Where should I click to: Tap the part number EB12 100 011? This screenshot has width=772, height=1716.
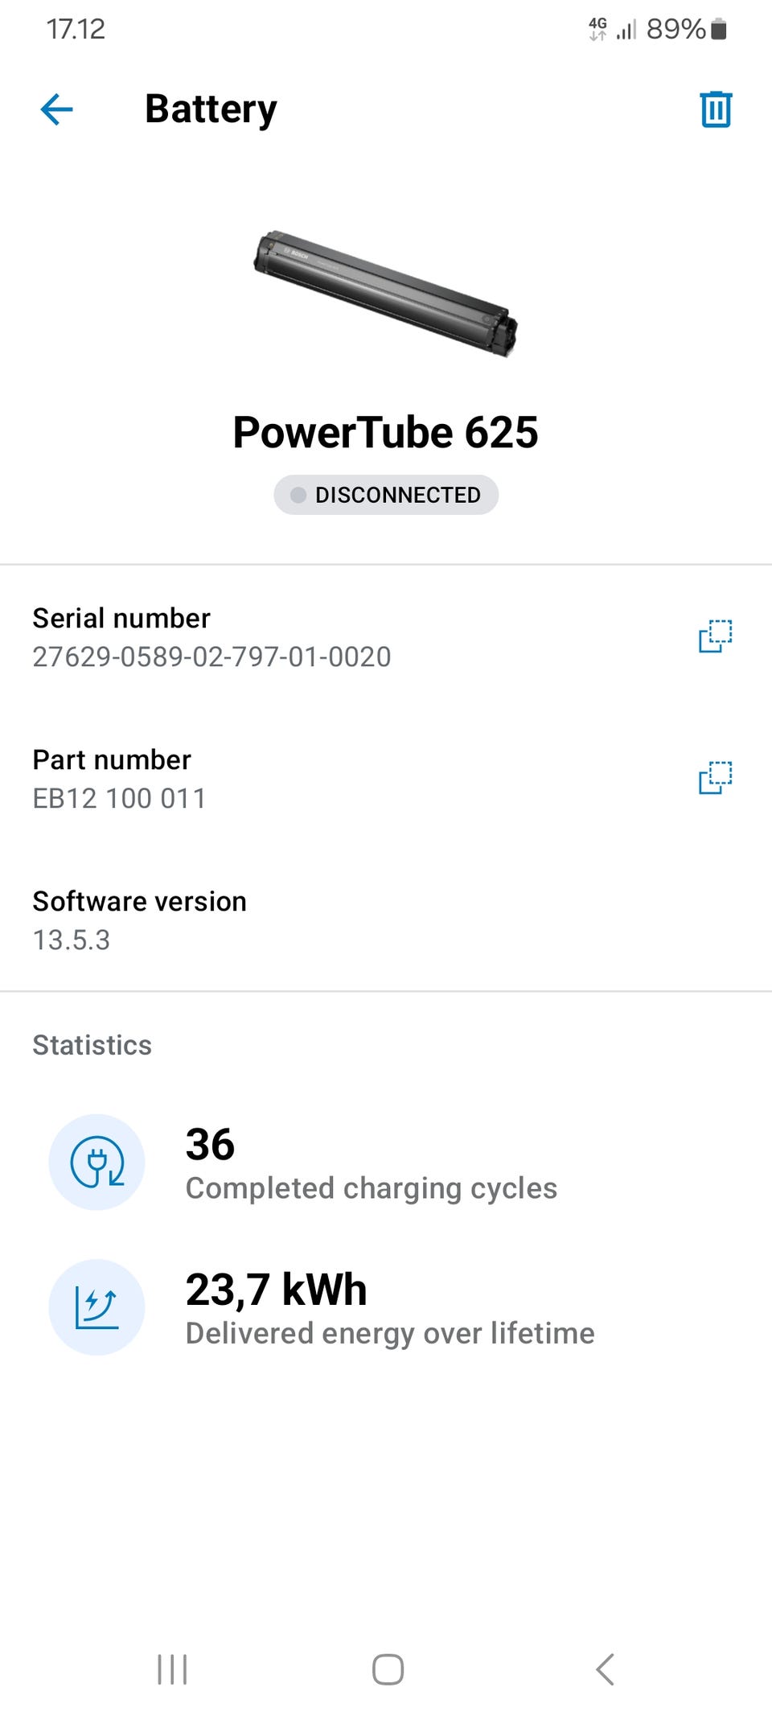pos(119,799)
